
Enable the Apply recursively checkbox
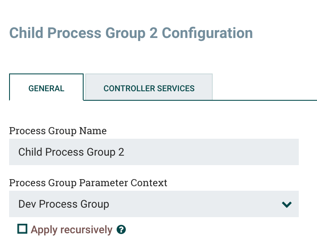pyautogui.click(x=22, y=229)
